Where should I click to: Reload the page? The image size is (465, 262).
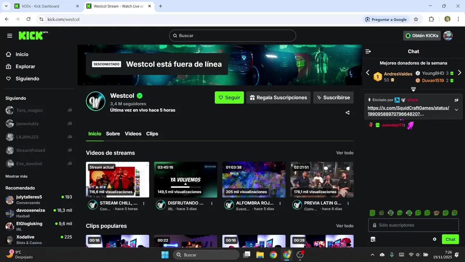click(28, 19)
